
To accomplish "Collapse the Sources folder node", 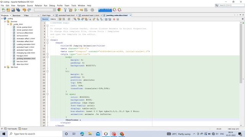I will coord(5,21).
